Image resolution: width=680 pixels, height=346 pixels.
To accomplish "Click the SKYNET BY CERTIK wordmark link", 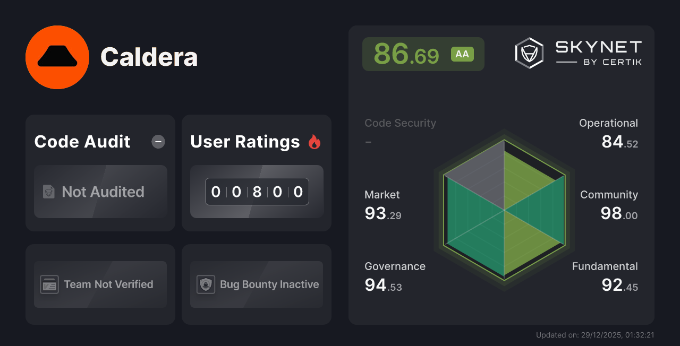I will (598, 53).
